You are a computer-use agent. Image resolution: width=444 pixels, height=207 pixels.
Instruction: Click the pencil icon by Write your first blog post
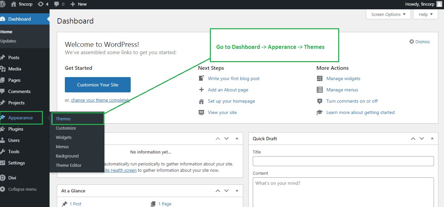[x=201, y=78]
